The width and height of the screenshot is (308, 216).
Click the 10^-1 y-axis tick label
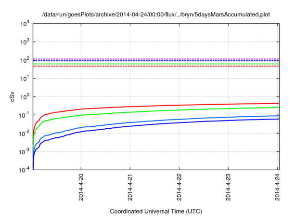point(25,115)
